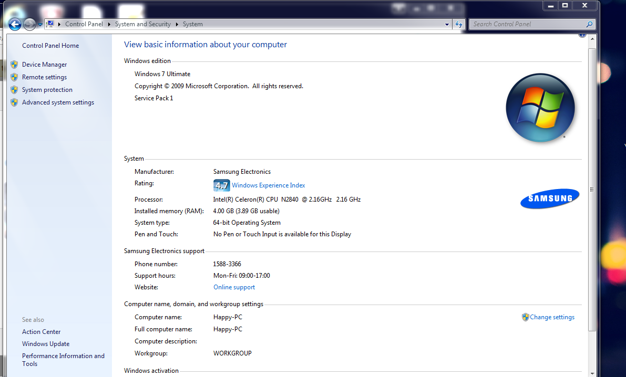Click the phone number 1588-3366
Screen dimensions: 626x377
tap(227, 264)
